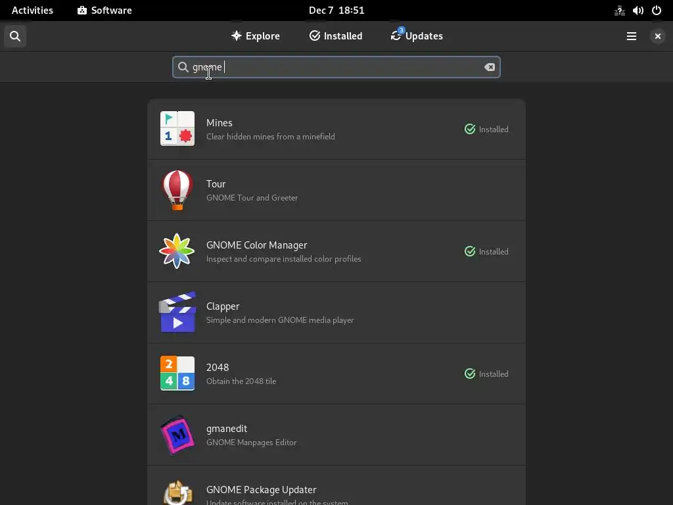Open the hamburger main menu

632,36
